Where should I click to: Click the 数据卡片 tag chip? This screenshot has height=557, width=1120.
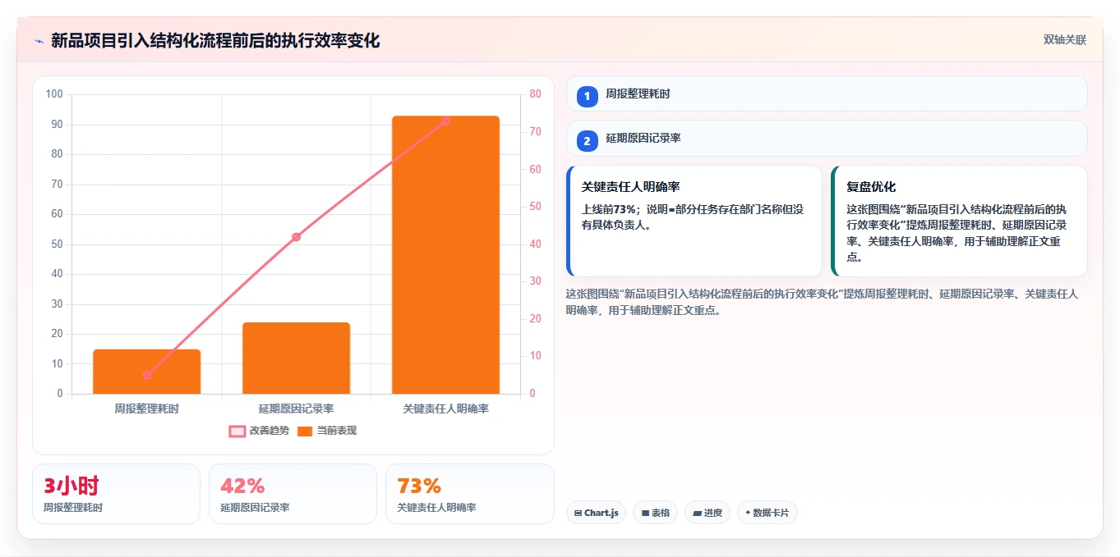tap(767, 513)
